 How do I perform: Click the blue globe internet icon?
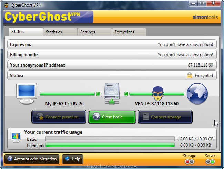point(197,94)
